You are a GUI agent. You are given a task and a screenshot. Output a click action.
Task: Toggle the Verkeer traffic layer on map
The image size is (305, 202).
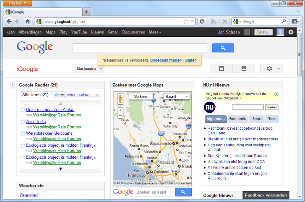pyautogui.click(x=141, y=96)
